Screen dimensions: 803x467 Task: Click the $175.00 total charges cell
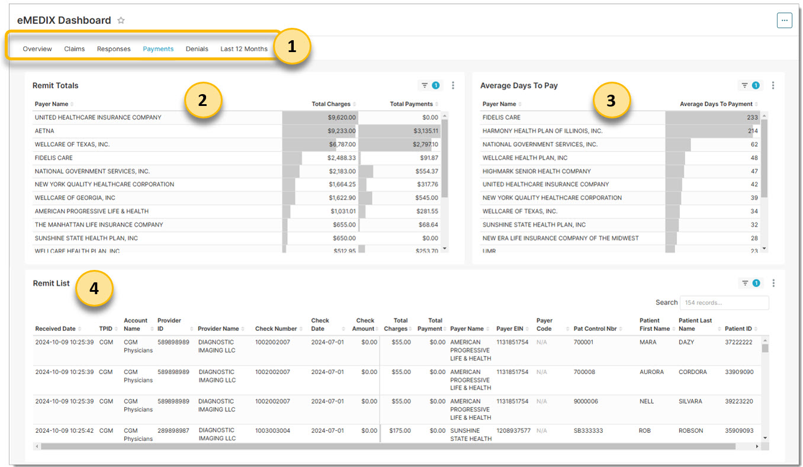click(x=400, y=431)
